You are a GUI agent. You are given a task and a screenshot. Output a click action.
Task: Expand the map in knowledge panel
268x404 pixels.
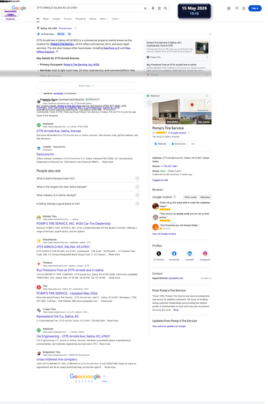[x=208, y=102]
